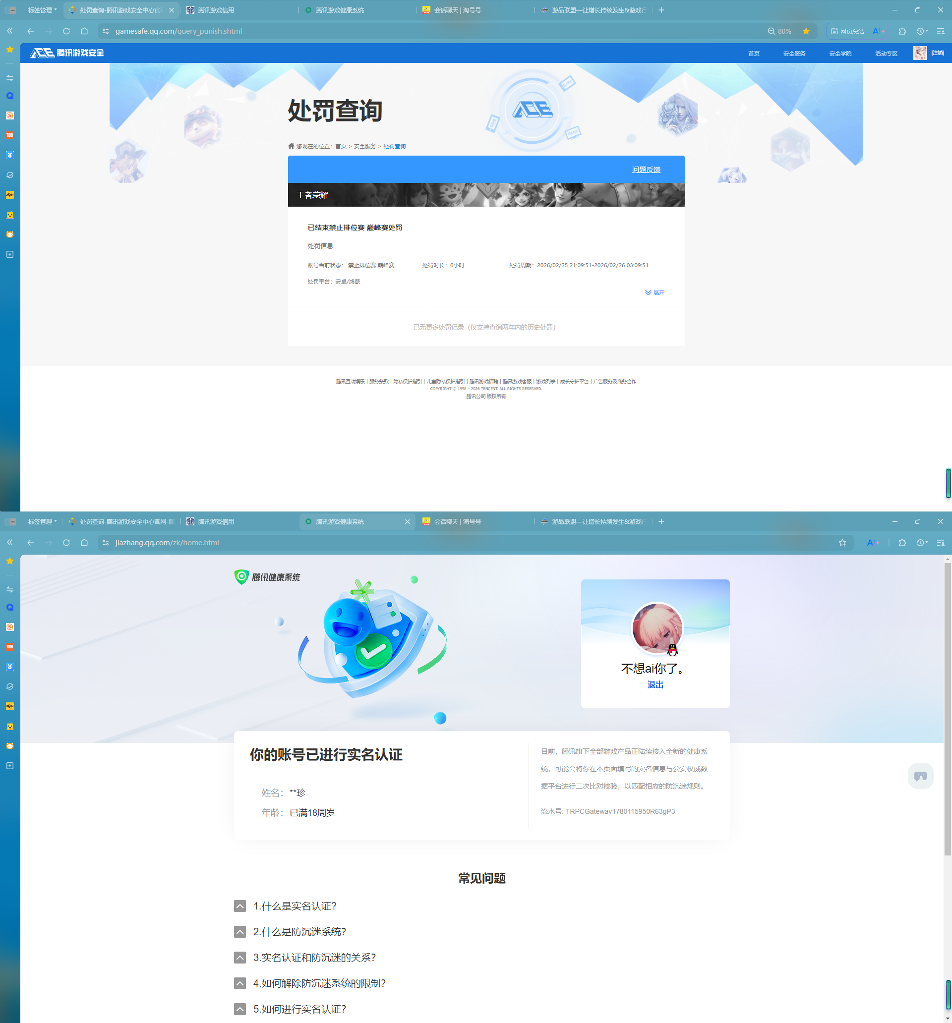952x1023 pixels.
Task: Open orange S sidebar icon in gamesafe window
Action: pos(10,115)
